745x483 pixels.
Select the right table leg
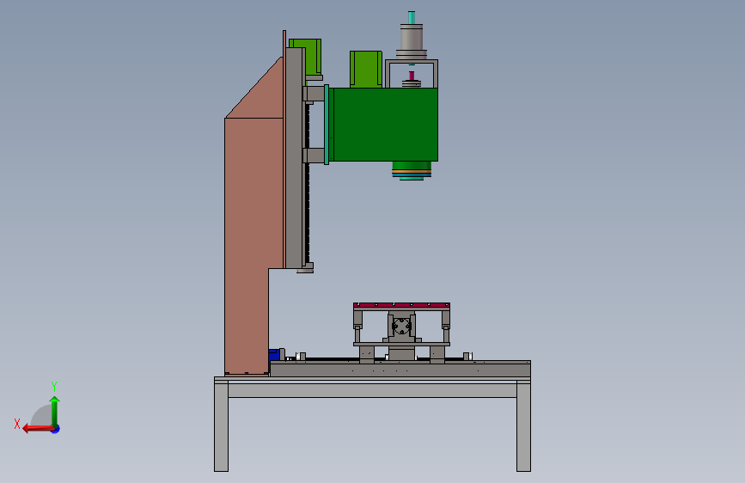(523, 427)
